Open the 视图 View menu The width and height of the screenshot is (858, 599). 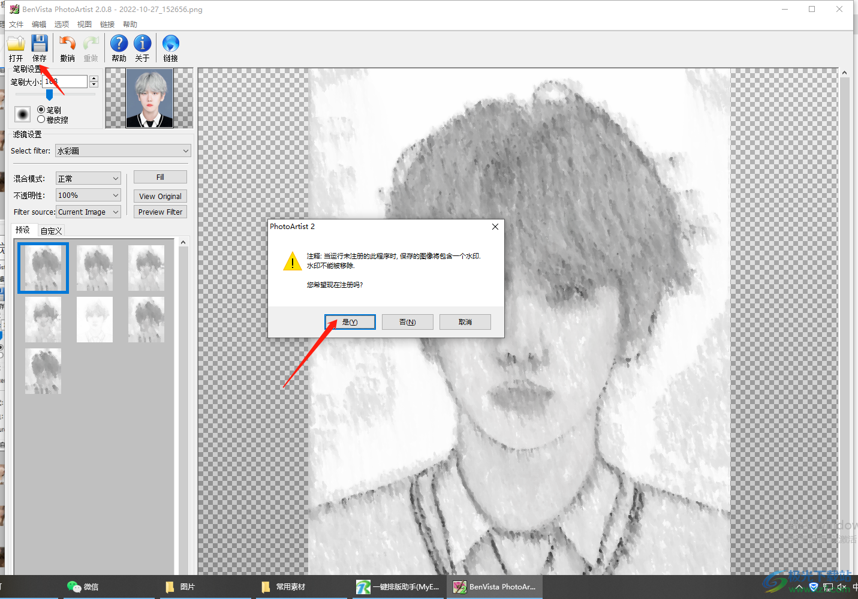click(x=85, y=25)
